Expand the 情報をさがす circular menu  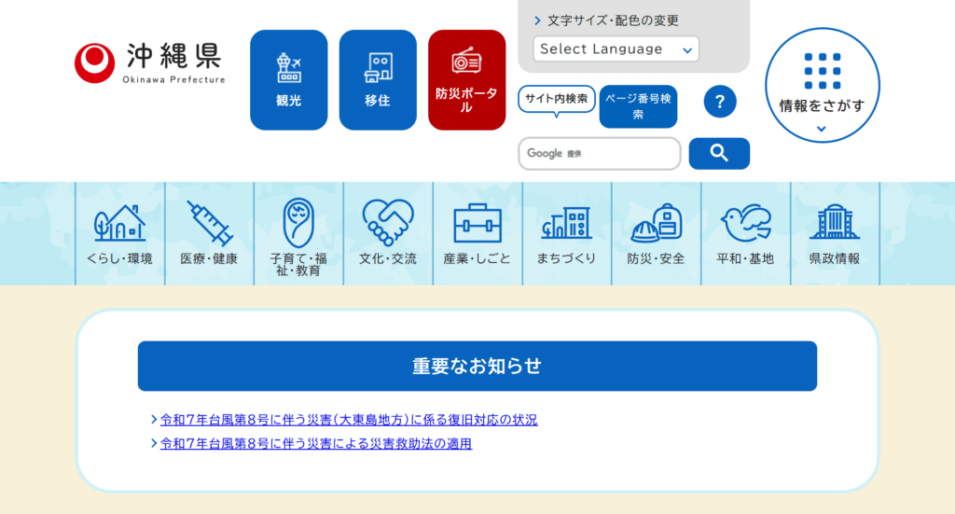coord(822,85)
